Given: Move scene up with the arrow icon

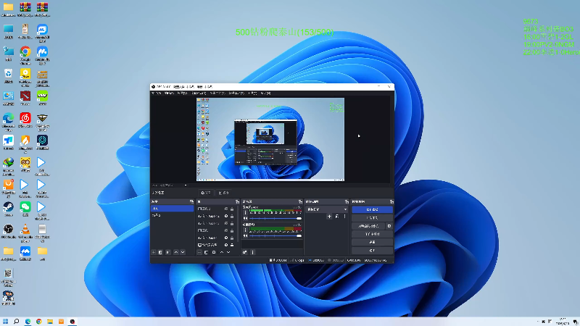Looking at the screenshot, I should (x=176, y=252).
